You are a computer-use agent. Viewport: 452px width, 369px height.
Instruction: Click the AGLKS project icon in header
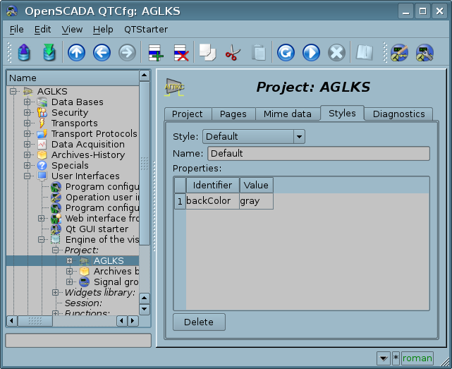coord(174,87)
